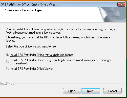
Task: Select the single use license radio button
Action: click(7, 55)
